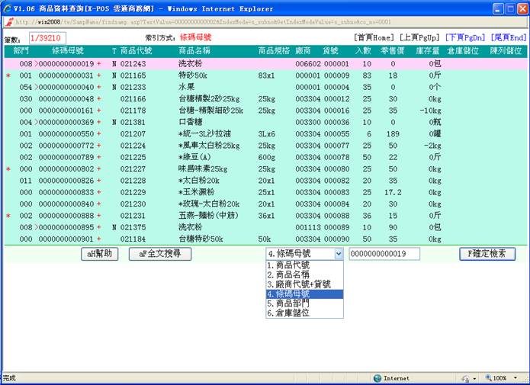Click the Internet Explorer icon in the title bar
The width and height of the screenshot is (530, 385).
click(x=8, y=8)
